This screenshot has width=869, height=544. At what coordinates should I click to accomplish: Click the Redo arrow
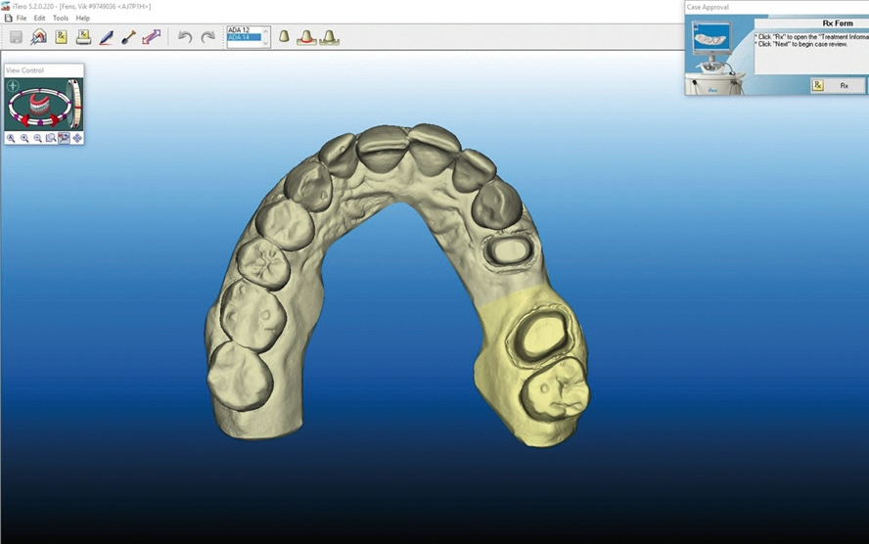coord(207,37)
